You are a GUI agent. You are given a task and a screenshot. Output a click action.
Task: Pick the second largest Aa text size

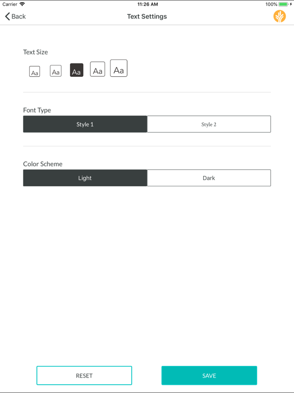click(97, 69)
